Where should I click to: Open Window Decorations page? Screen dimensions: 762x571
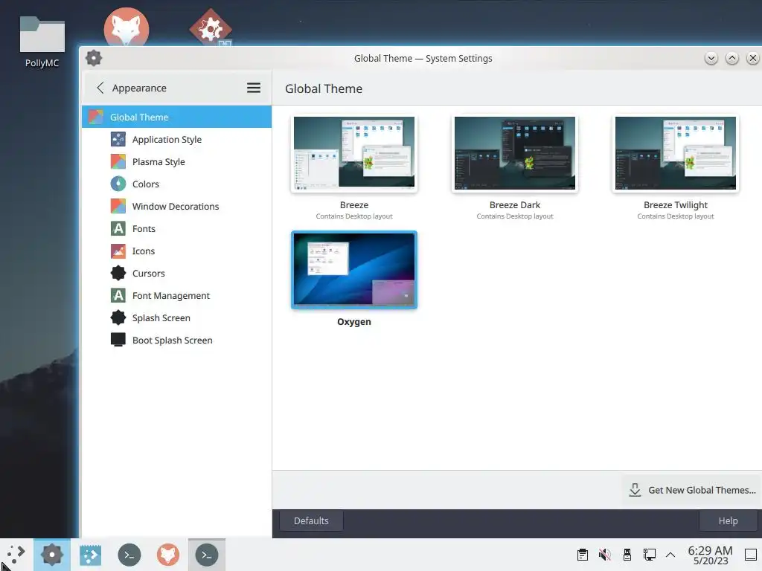pyautogui.click(x=177, y=207)
